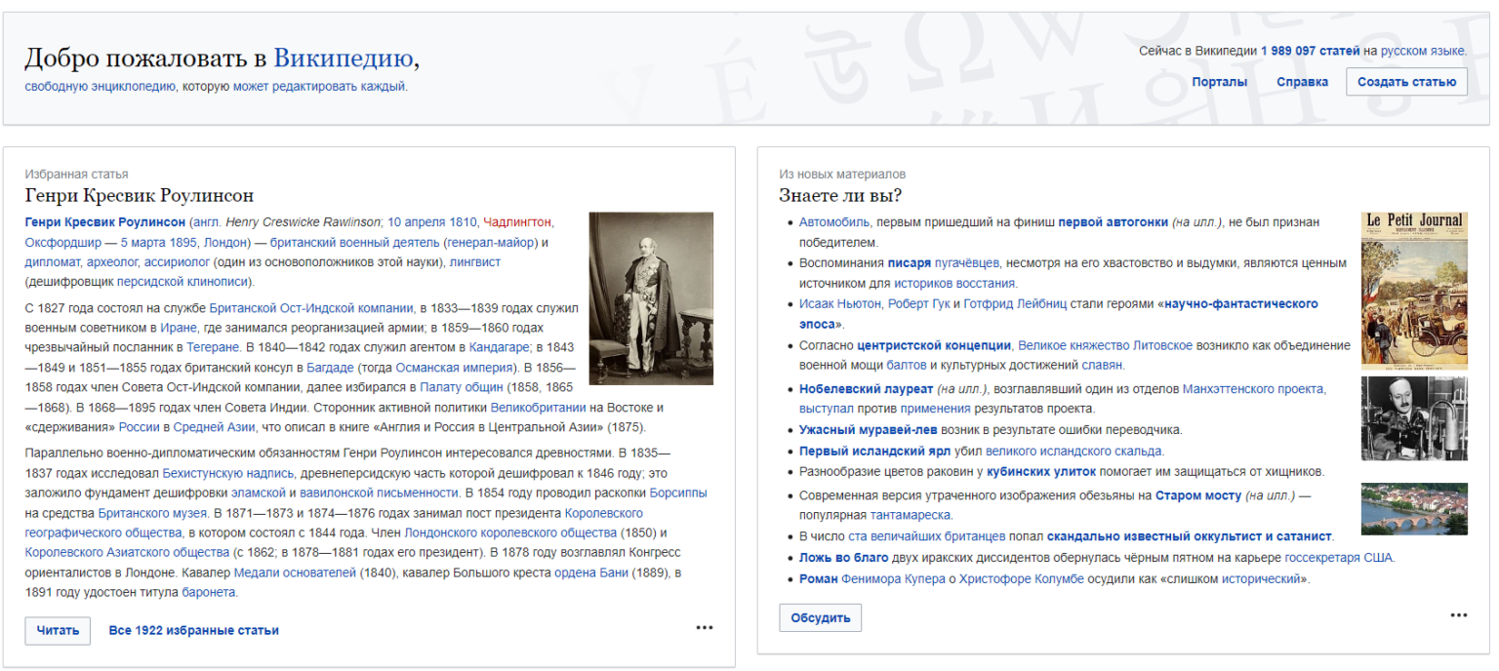The image size is (1499, 671).
Task: Click the Nobel laureate black-and-white photo
Action: (x=1413, y=418)
